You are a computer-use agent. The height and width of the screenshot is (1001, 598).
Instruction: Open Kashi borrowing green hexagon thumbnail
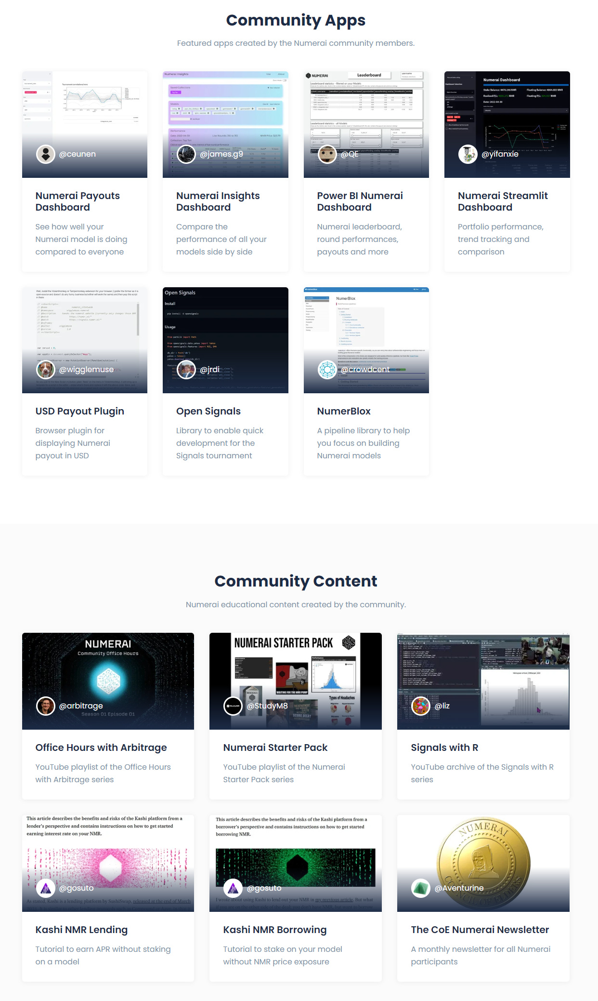tap(296, 863)
